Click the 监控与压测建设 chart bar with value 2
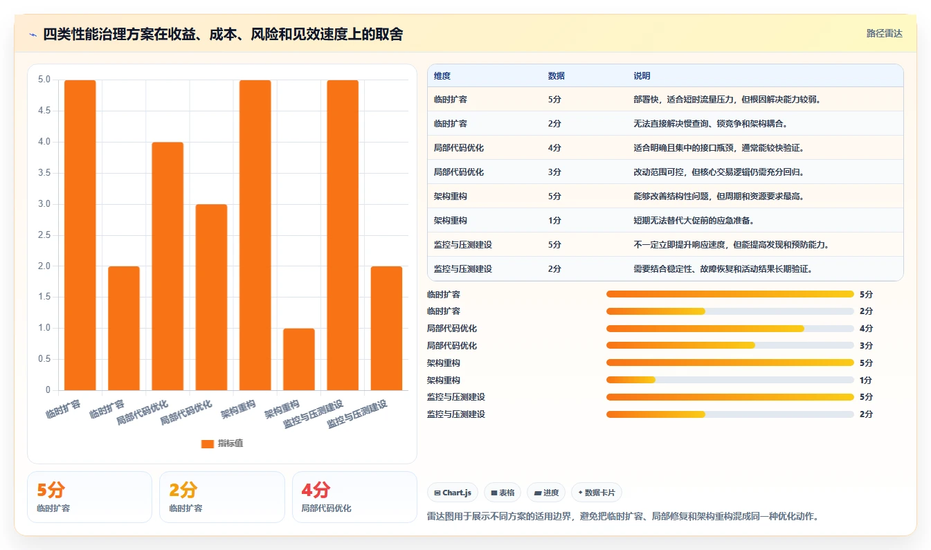This screenshot has height=550, width=931. 386,328
